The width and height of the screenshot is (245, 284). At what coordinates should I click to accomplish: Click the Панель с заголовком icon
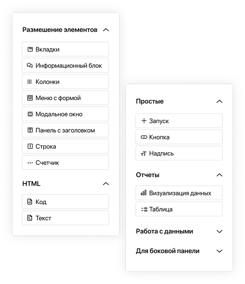pyautogui.click(x=30, y=130)
